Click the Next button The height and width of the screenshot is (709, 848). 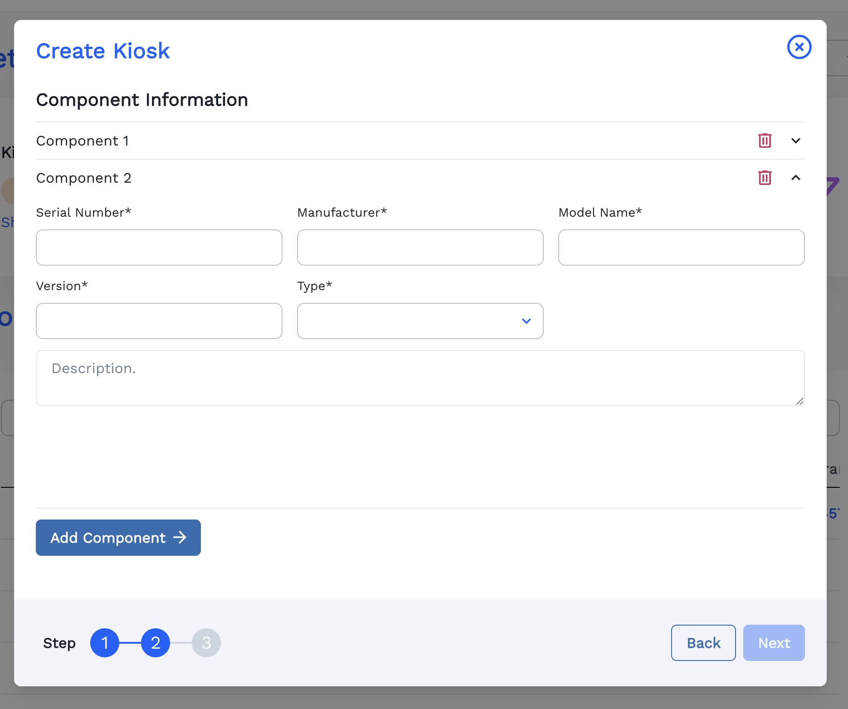click(774, 643)
